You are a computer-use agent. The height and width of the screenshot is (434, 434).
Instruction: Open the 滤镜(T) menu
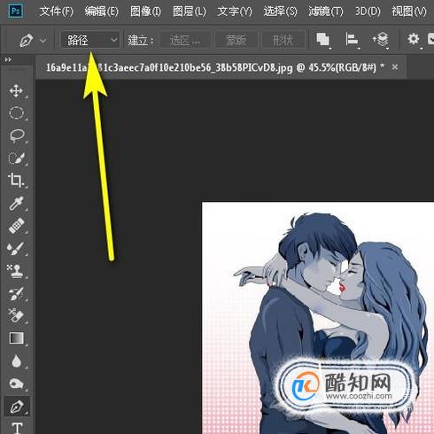(326, 12)
